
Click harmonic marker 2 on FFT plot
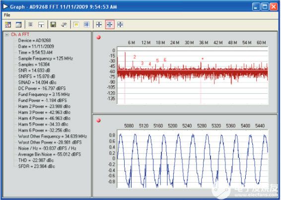pyautogui.click(x=135, y=57)
